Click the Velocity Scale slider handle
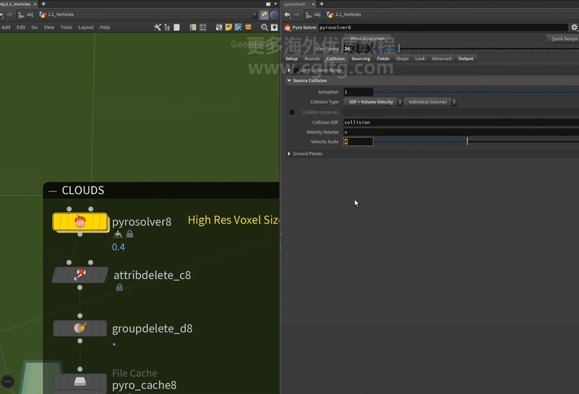The height and width of the screenshot is (394, 579). [467, 142]
